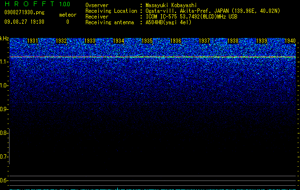Click the 0.8 frequency axis label

[x=4, y=133]
